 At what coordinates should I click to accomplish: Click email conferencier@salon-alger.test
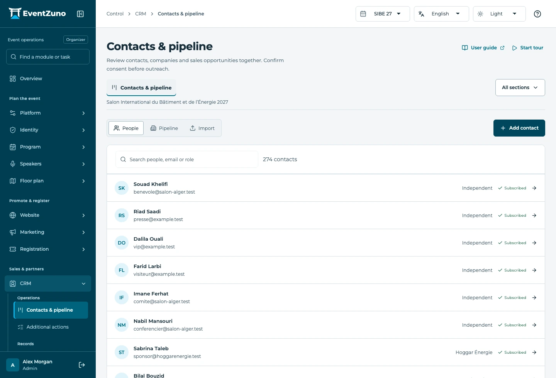coord(168,329)
